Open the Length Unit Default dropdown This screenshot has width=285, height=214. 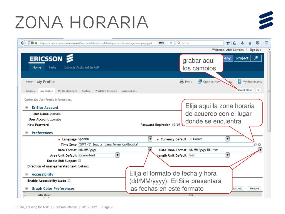(x=228, y=155)
